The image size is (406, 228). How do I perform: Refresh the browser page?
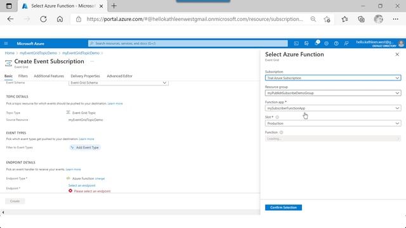(x=43, y=19)
